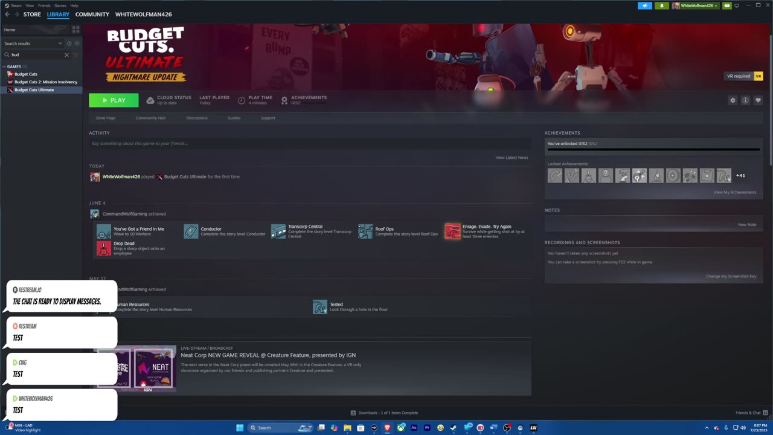This screenshot has width=773, height=435.
Task: Open the Tested achievement icon
Action: 320,307
